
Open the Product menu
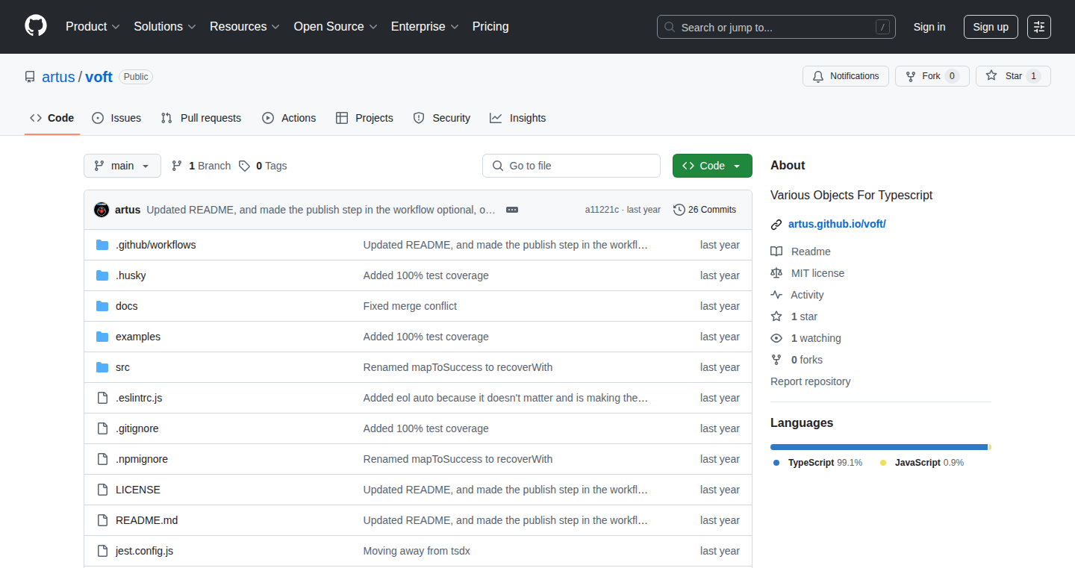[x=93, y=26]
